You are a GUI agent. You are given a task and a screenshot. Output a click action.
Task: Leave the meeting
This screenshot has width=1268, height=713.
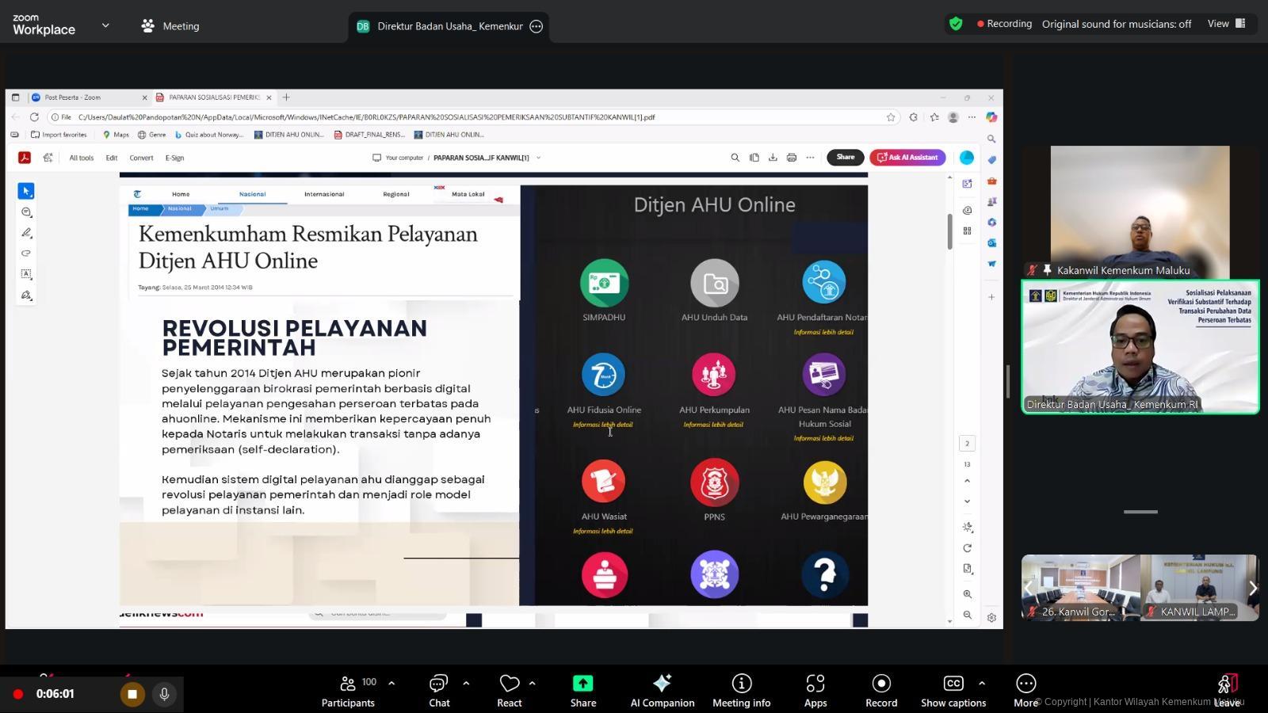1226,690
